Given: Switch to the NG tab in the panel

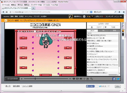Looking at the screenshot, I should tap(103, 30).
